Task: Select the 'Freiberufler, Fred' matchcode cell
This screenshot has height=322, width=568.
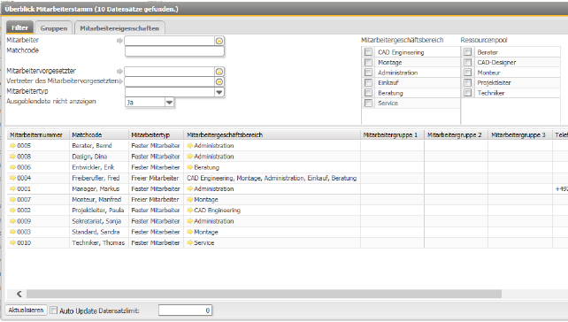Action: click(x=99, y=178)
